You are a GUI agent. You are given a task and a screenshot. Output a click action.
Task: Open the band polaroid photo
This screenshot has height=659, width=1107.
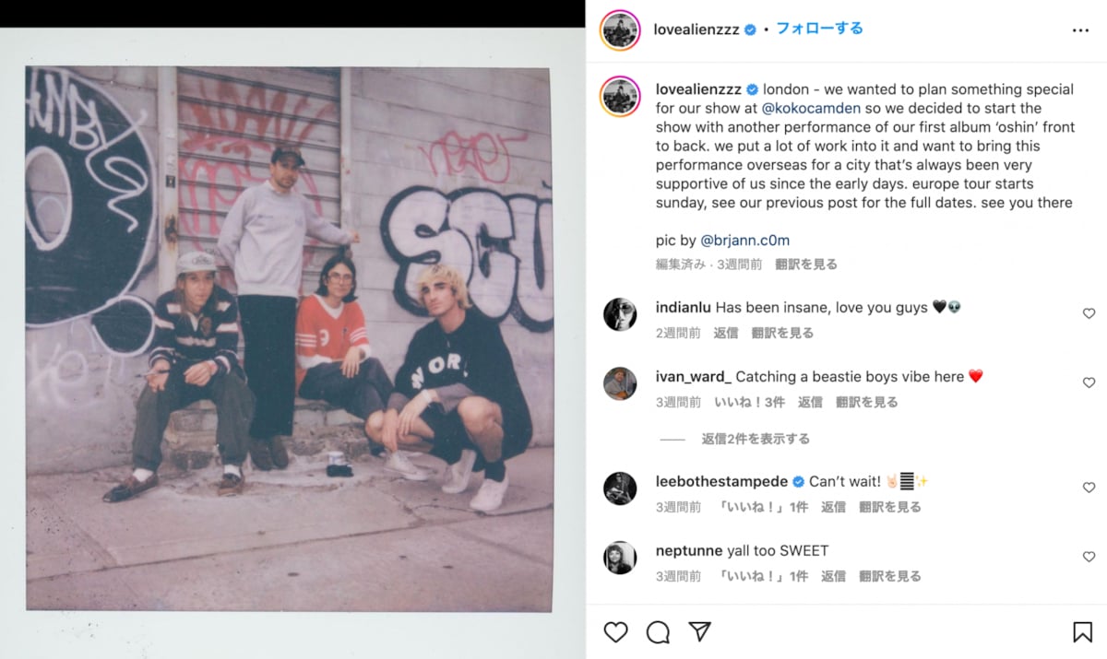tap(289, 338)
